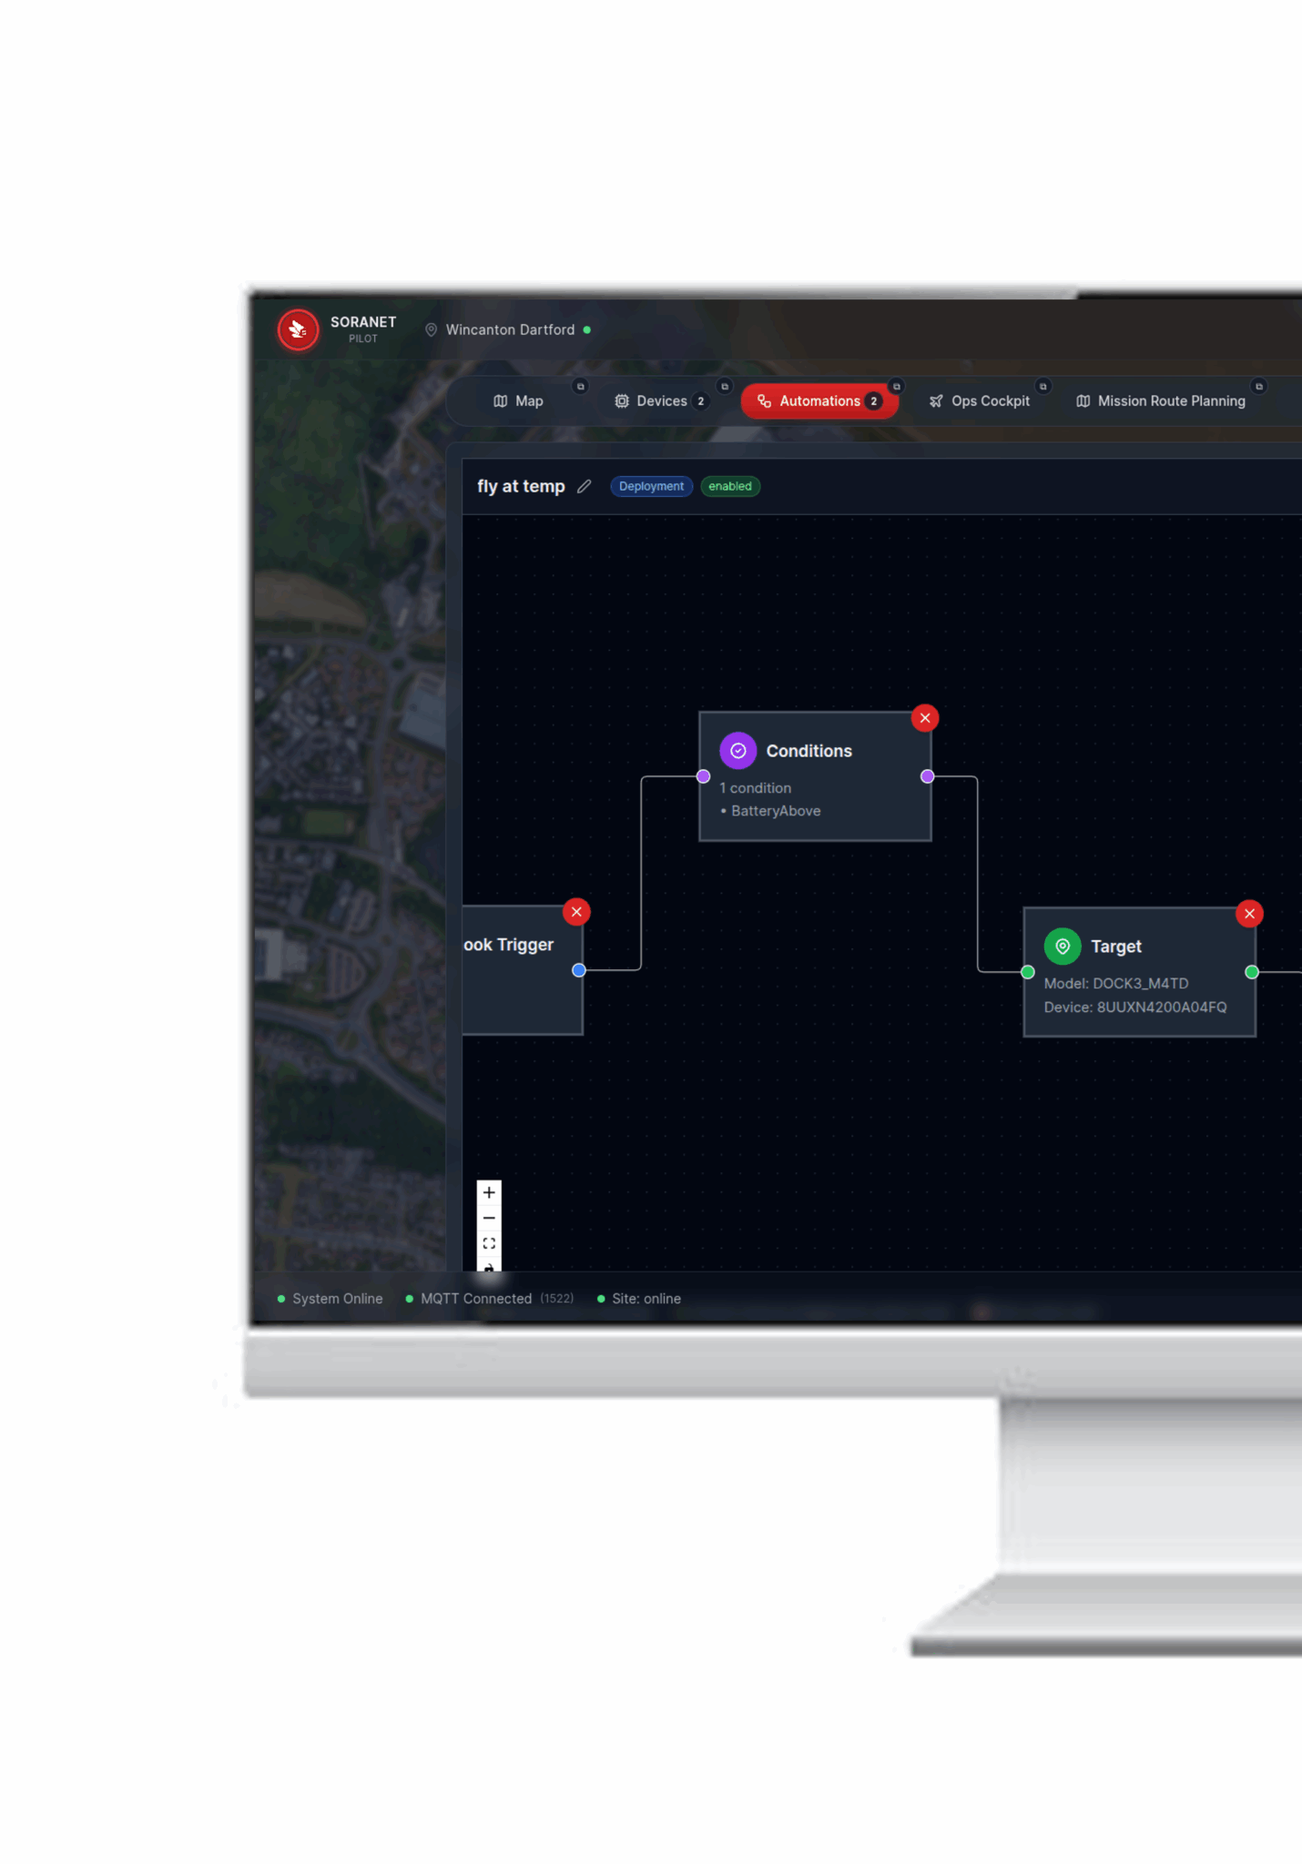Image resolution: width=1302 pixels, height=1864 pixels.
Task: Toggle the canvas interactivity lock
Action: click(489, 1266)
